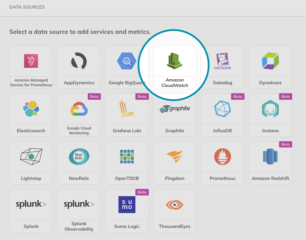Select the AppDynamics tile
Screen dimensions: 306x240
79,67
